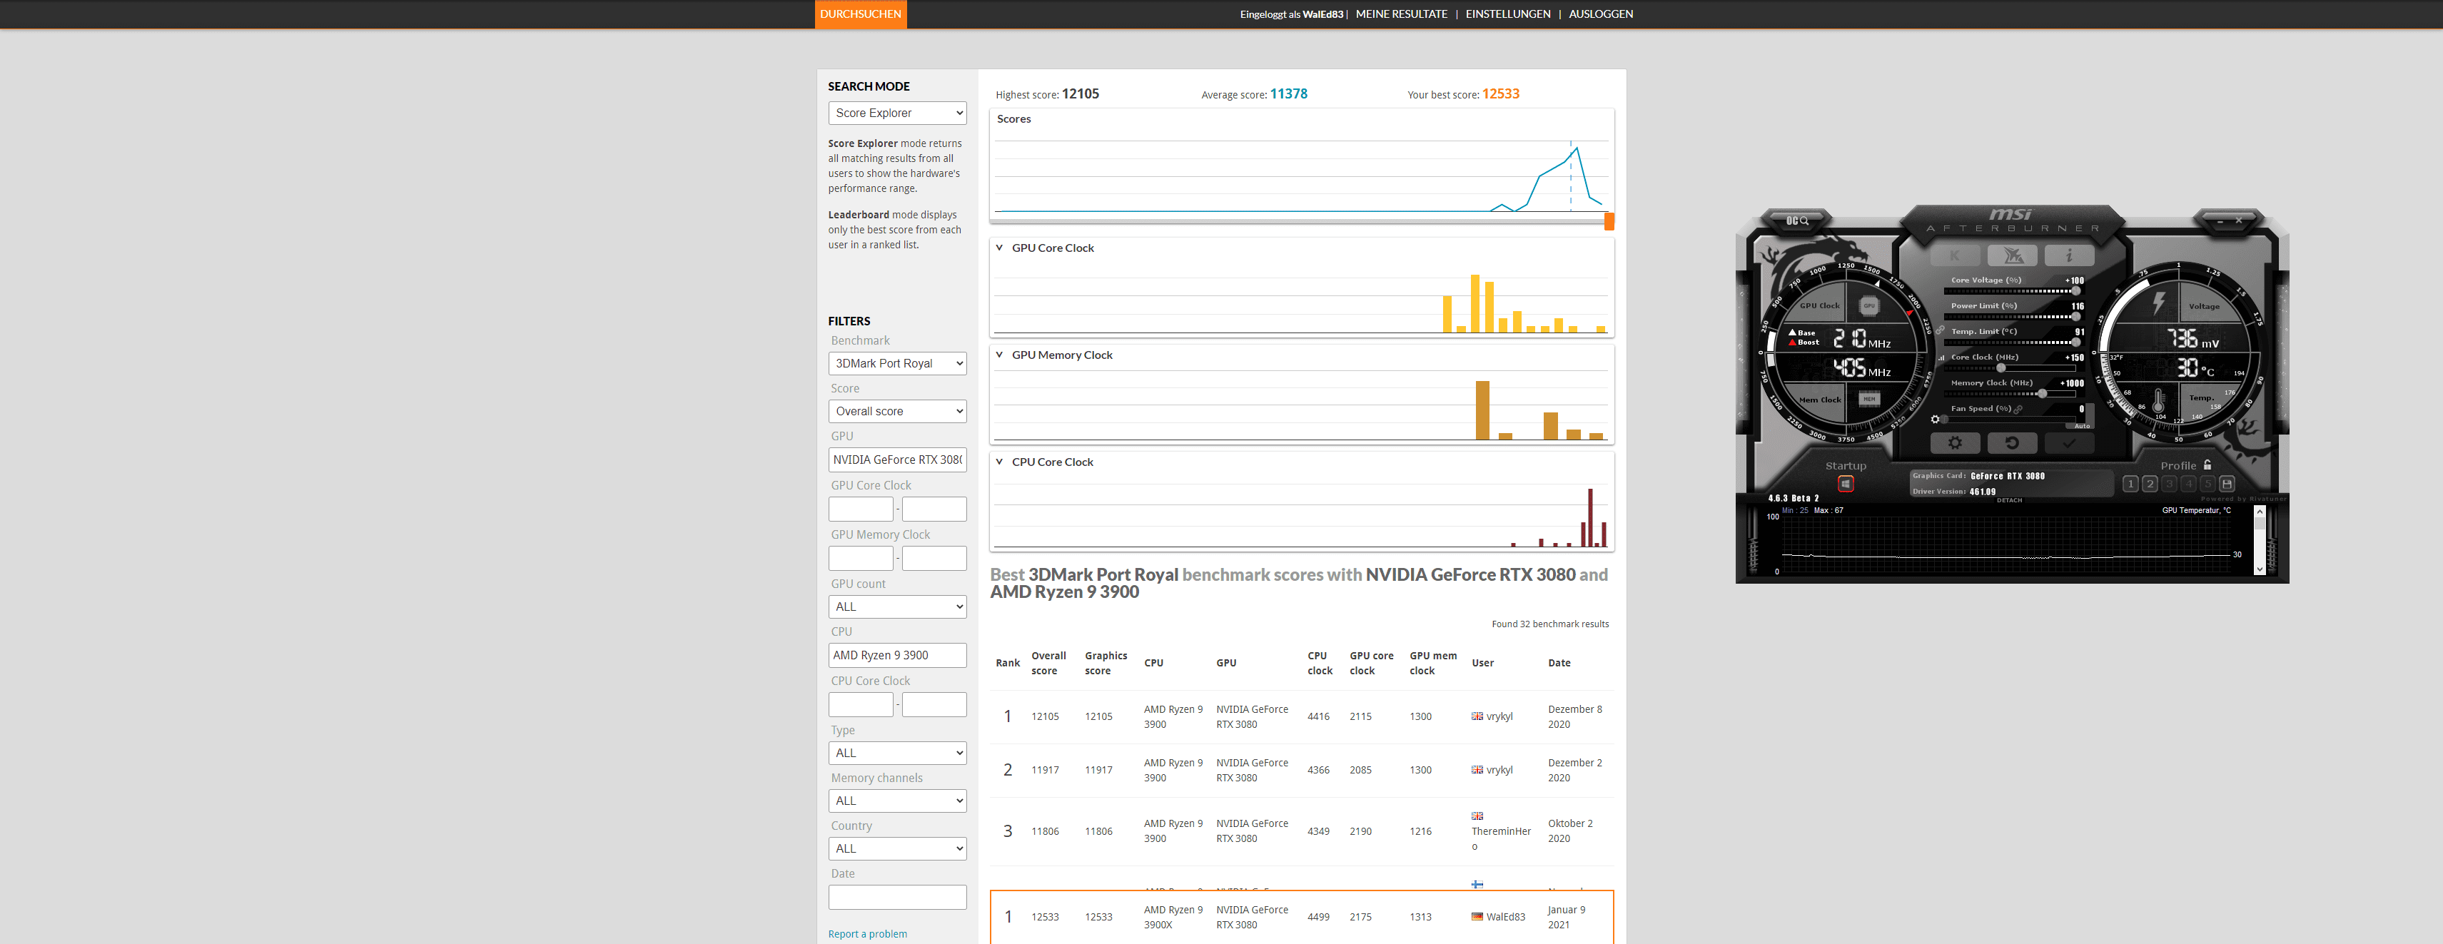This screenshot has height=944, width=2443.
Task: Select Afterburner profile slot 5
Action: [x=2207, y=483]
